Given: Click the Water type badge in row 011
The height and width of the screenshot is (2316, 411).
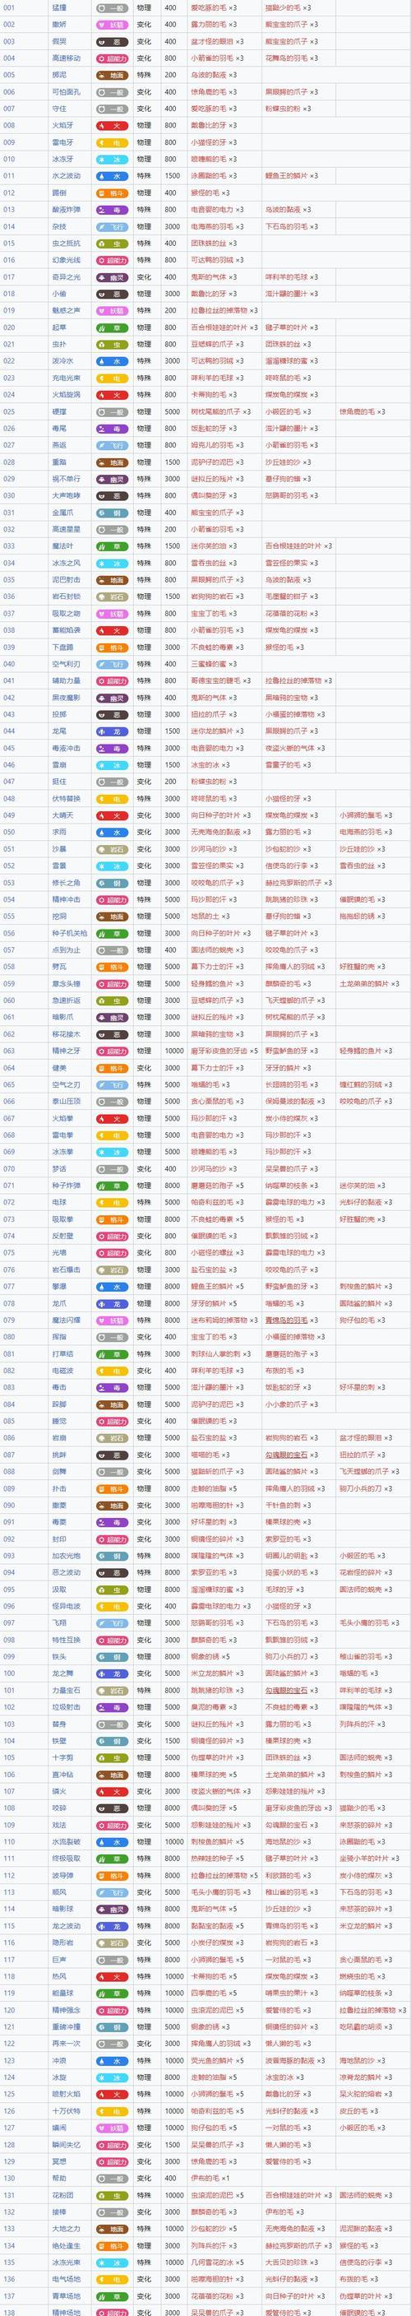Looking at the screenshot, I should (111, 175).
